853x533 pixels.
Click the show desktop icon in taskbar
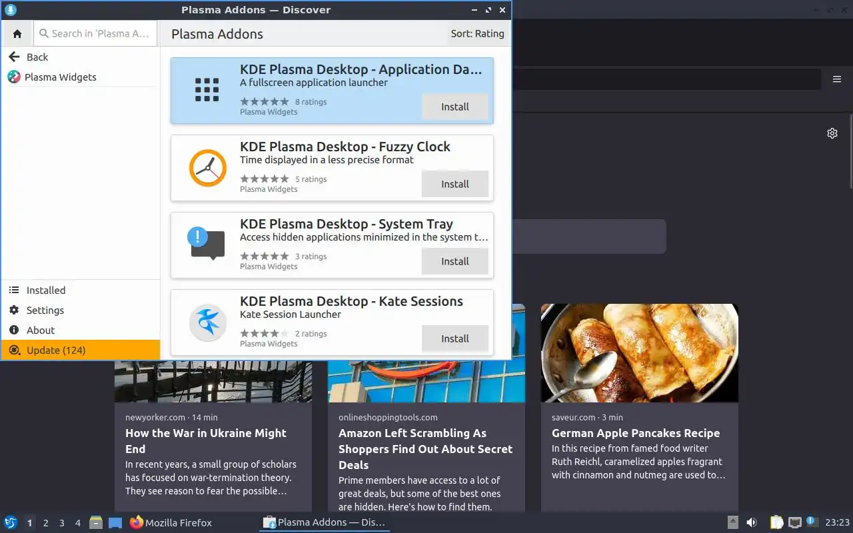(x=115, y=523)
